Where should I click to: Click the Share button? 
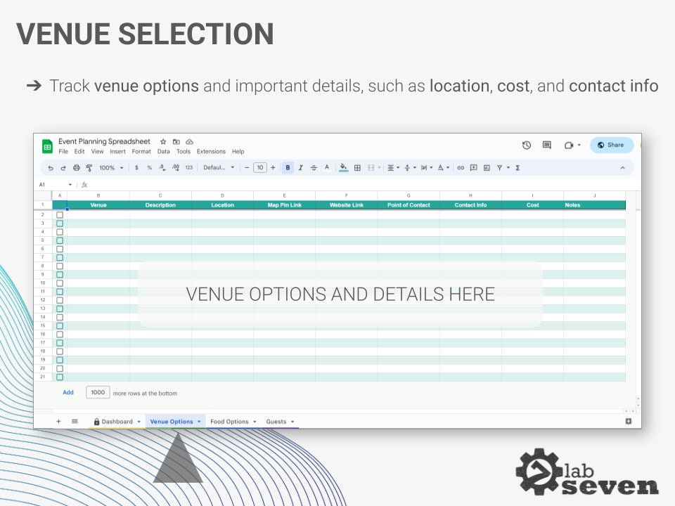coord(611,145)
